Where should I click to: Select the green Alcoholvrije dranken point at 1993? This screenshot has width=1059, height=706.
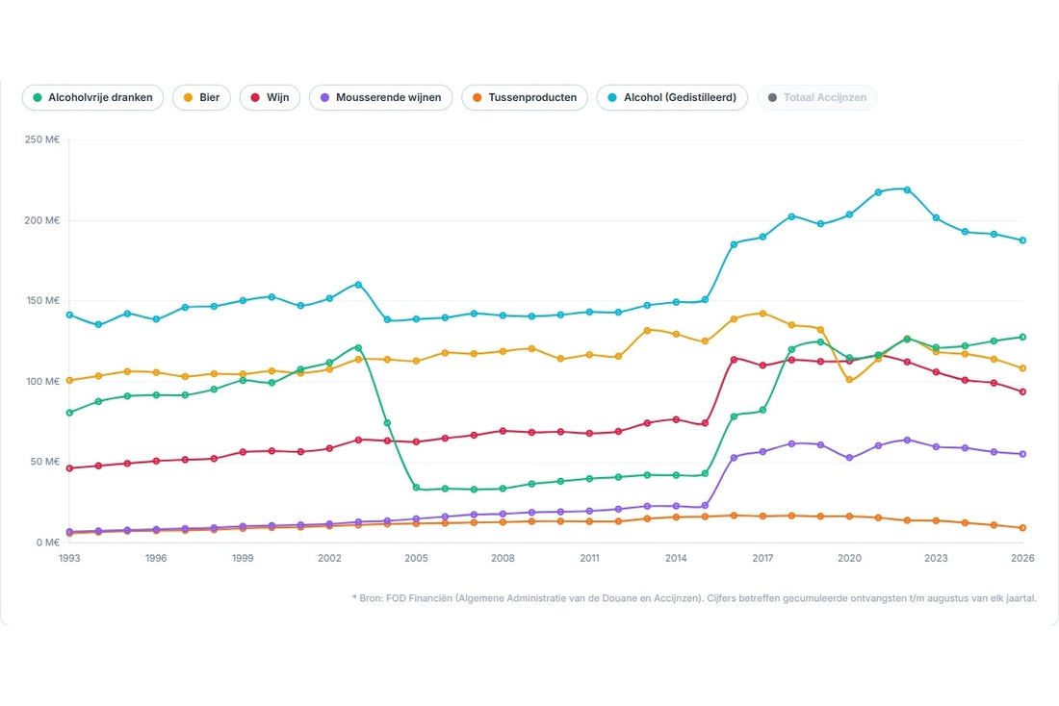[x=69, y=413]
